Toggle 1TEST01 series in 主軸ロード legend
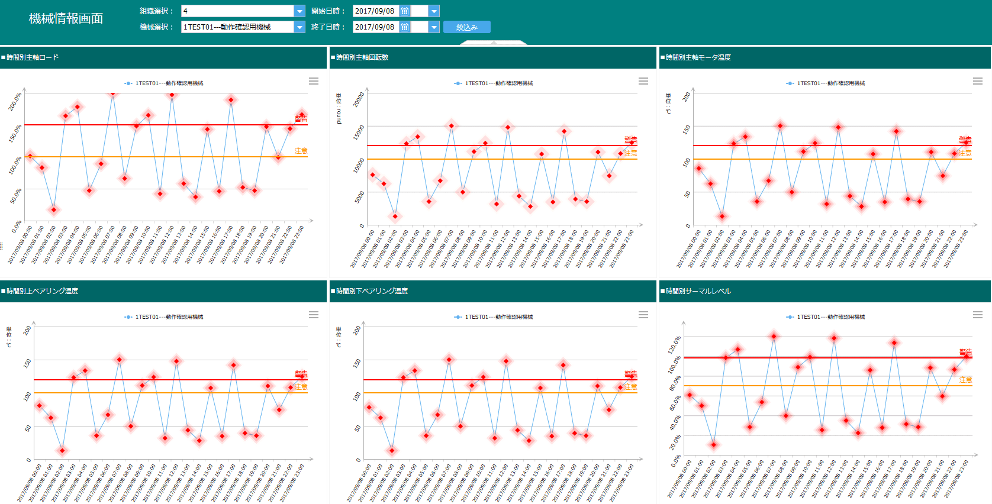992x504 pixels. click(x=164, y=83)
